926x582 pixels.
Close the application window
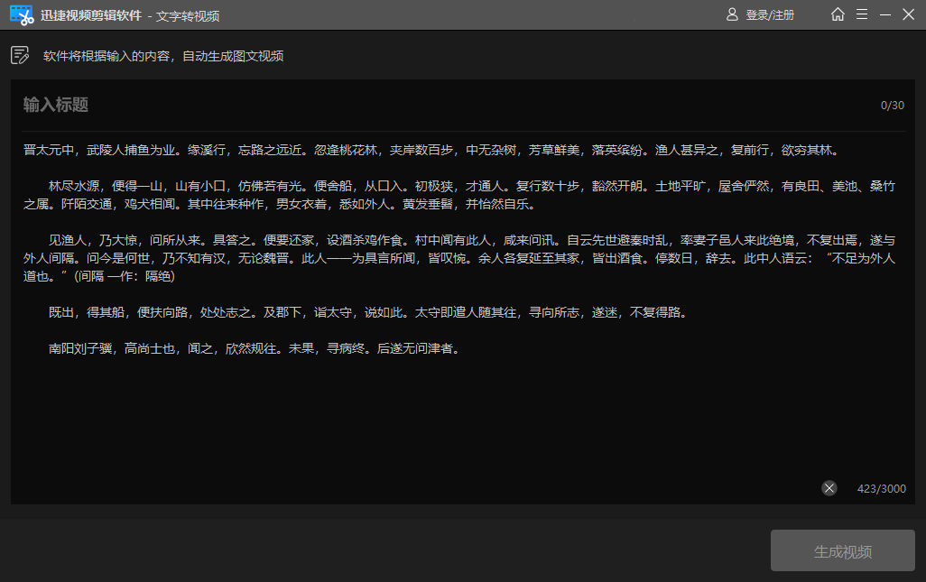(x=908, y=14)
